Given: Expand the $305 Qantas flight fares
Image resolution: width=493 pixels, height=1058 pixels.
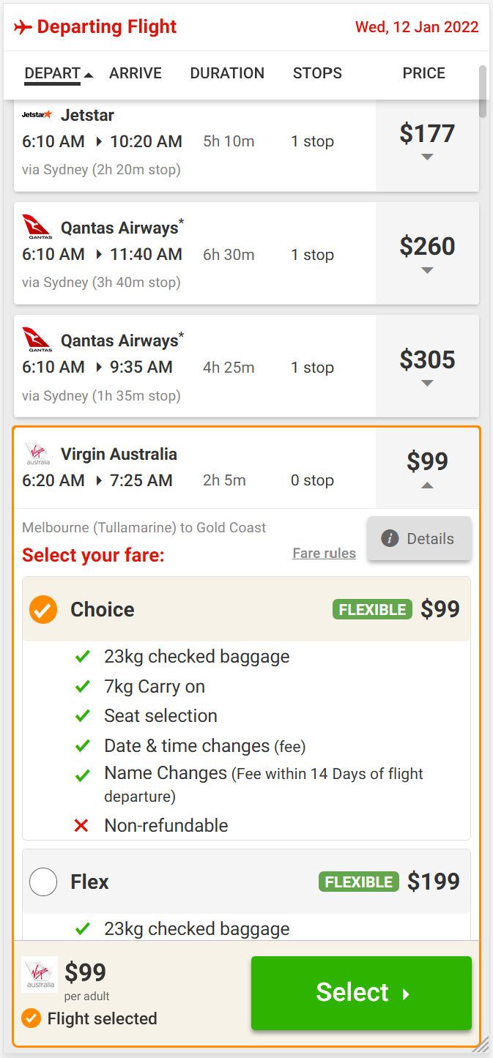Looking at the screenshot, I should pyautogui.click(x=427, y=383).
